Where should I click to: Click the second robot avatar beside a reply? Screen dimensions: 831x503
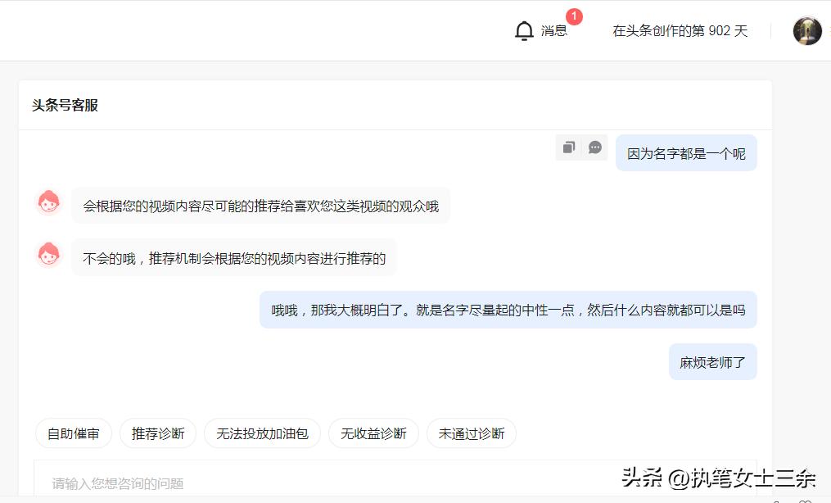pos(49,254)
